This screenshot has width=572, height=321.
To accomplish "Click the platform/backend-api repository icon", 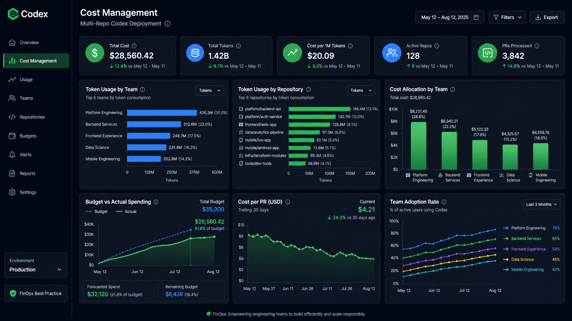I will click(x=241, y=109).
